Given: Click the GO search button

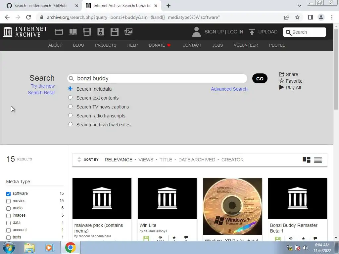Looking at the screenshot, I should (260, 78).
